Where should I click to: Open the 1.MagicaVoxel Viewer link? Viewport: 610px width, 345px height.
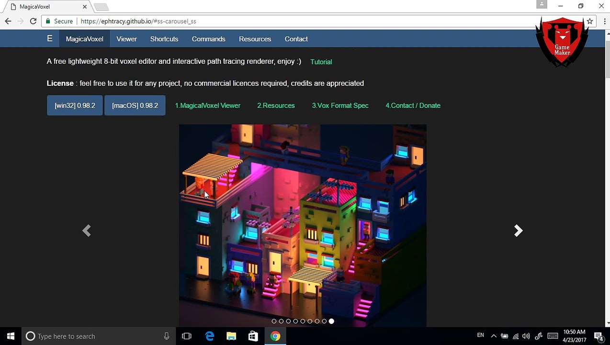click(207, 105)
